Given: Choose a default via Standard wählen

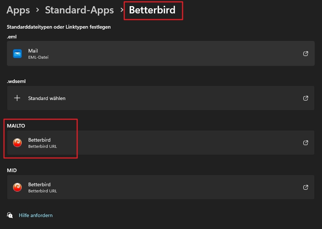Looking at the screenshot, I should click(x=47, y=98).
